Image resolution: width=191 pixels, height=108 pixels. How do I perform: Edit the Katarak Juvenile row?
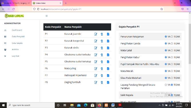(x=96, y=34)
